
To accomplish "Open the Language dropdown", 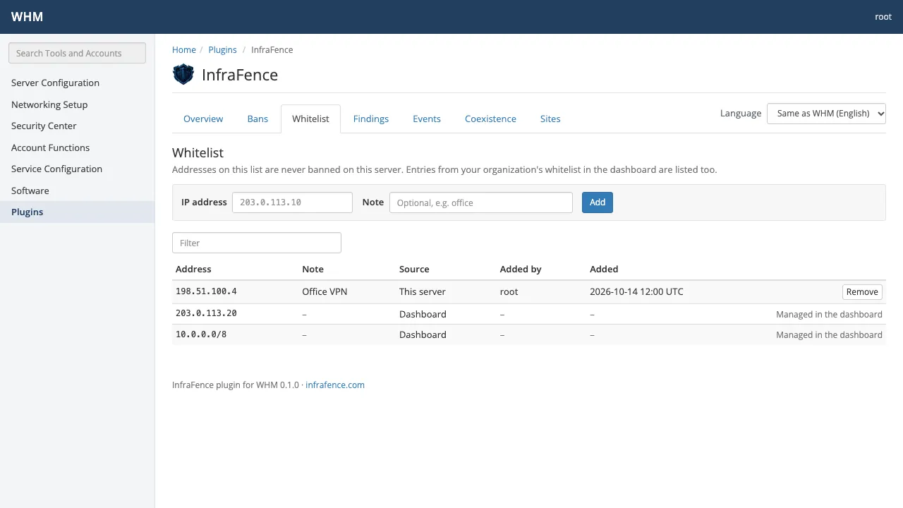I will tap(826, 114).
